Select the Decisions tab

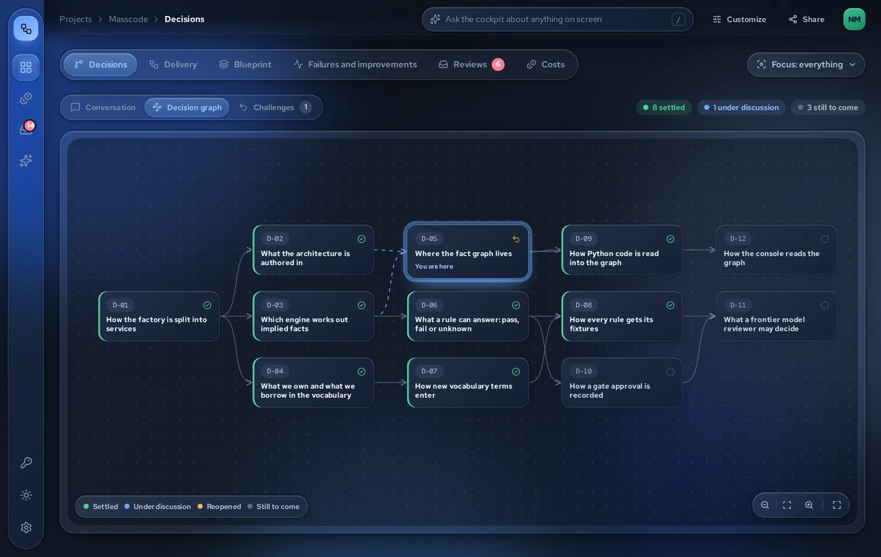coord(101,65)
